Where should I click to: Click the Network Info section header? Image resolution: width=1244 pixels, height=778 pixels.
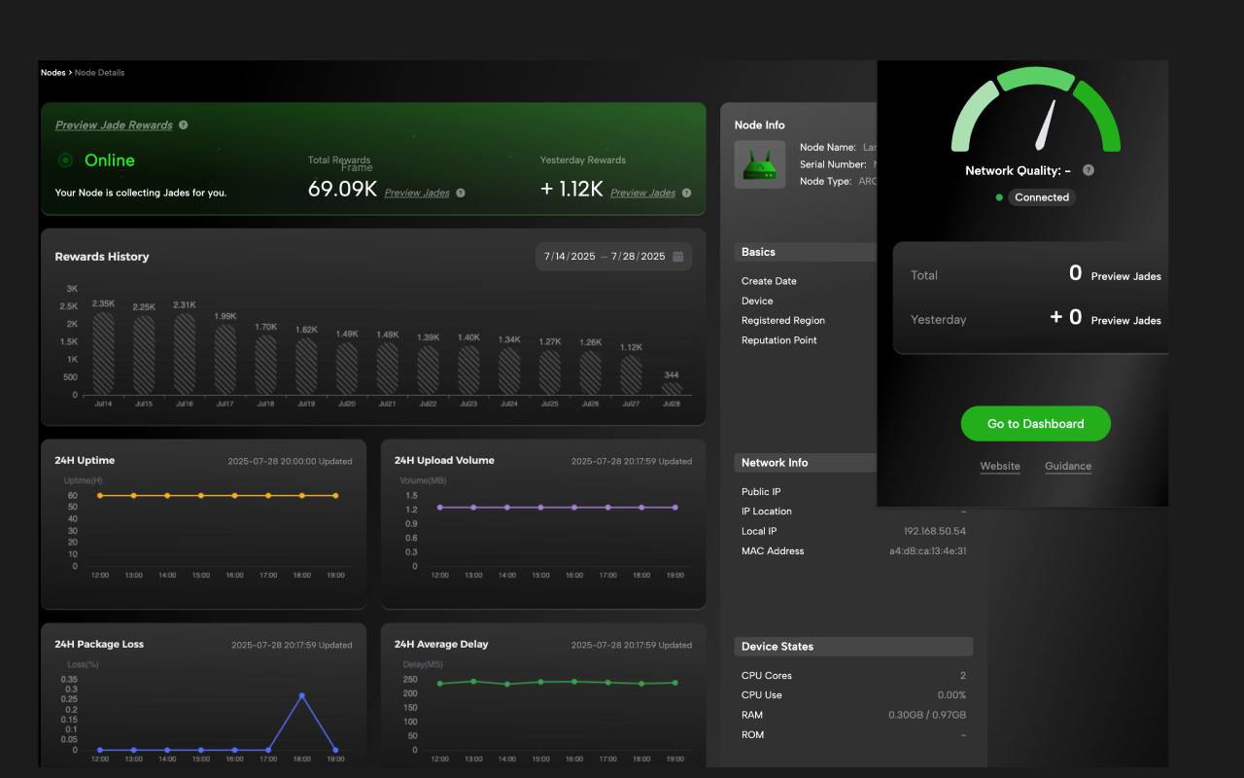(775, 463)
